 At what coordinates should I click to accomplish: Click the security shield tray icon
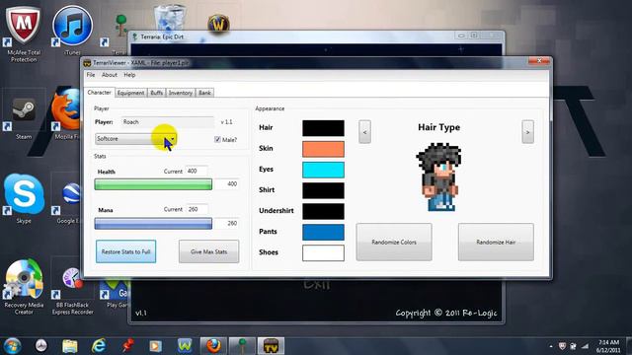562,346
